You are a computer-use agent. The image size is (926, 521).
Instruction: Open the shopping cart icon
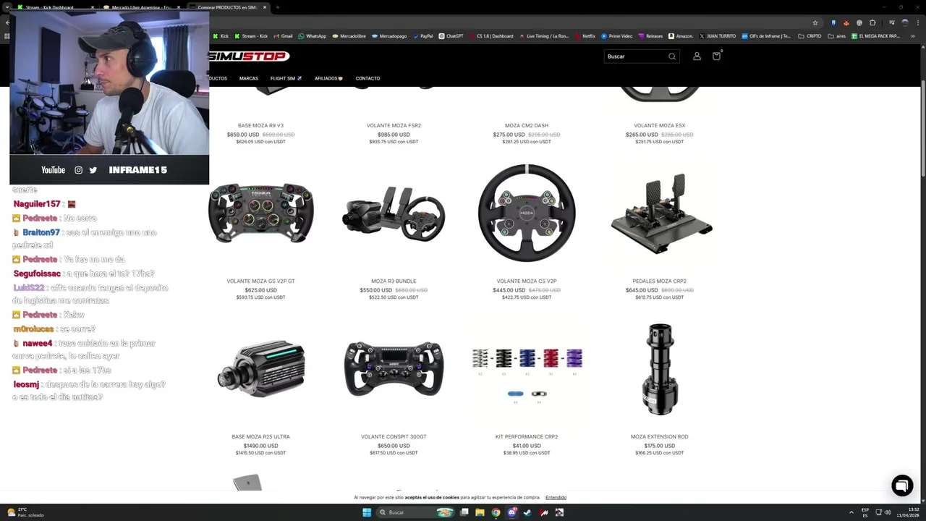pyautogui.click(x=716, y=56)
